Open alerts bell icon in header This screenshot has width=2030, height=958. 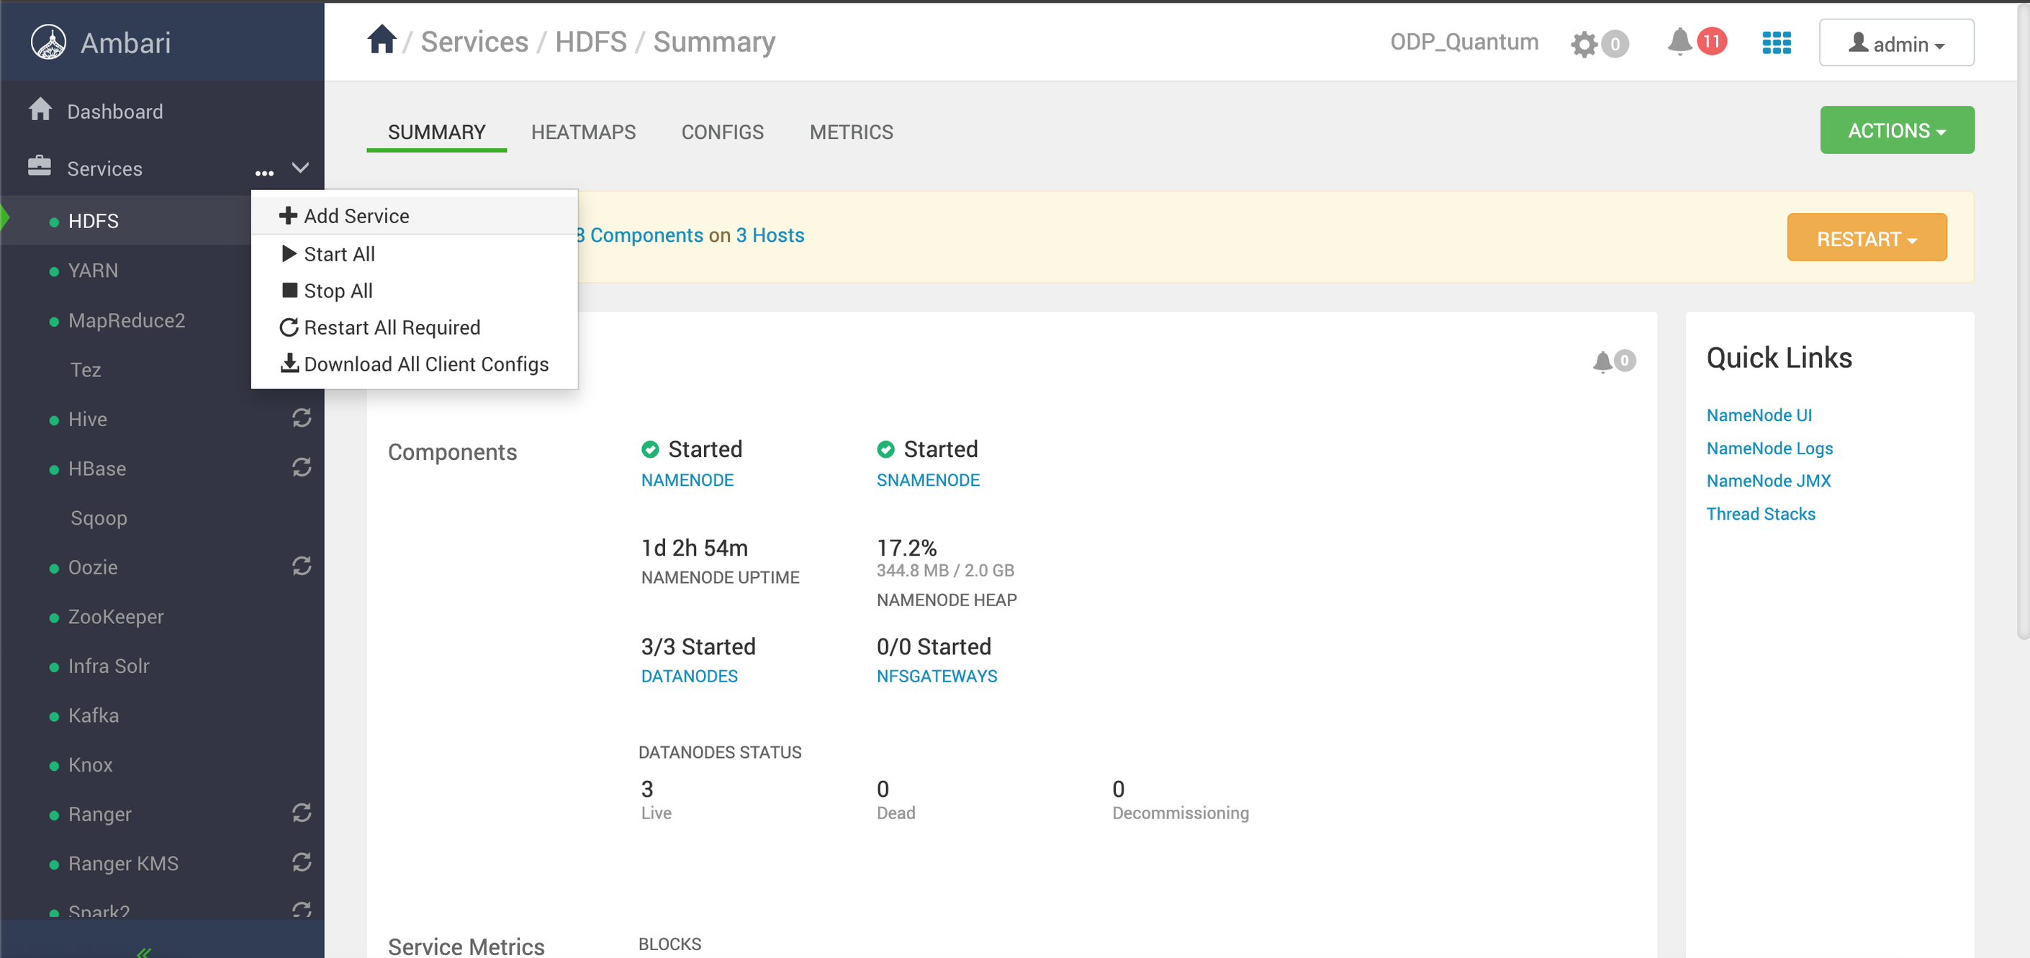[x=1679, y=41]
